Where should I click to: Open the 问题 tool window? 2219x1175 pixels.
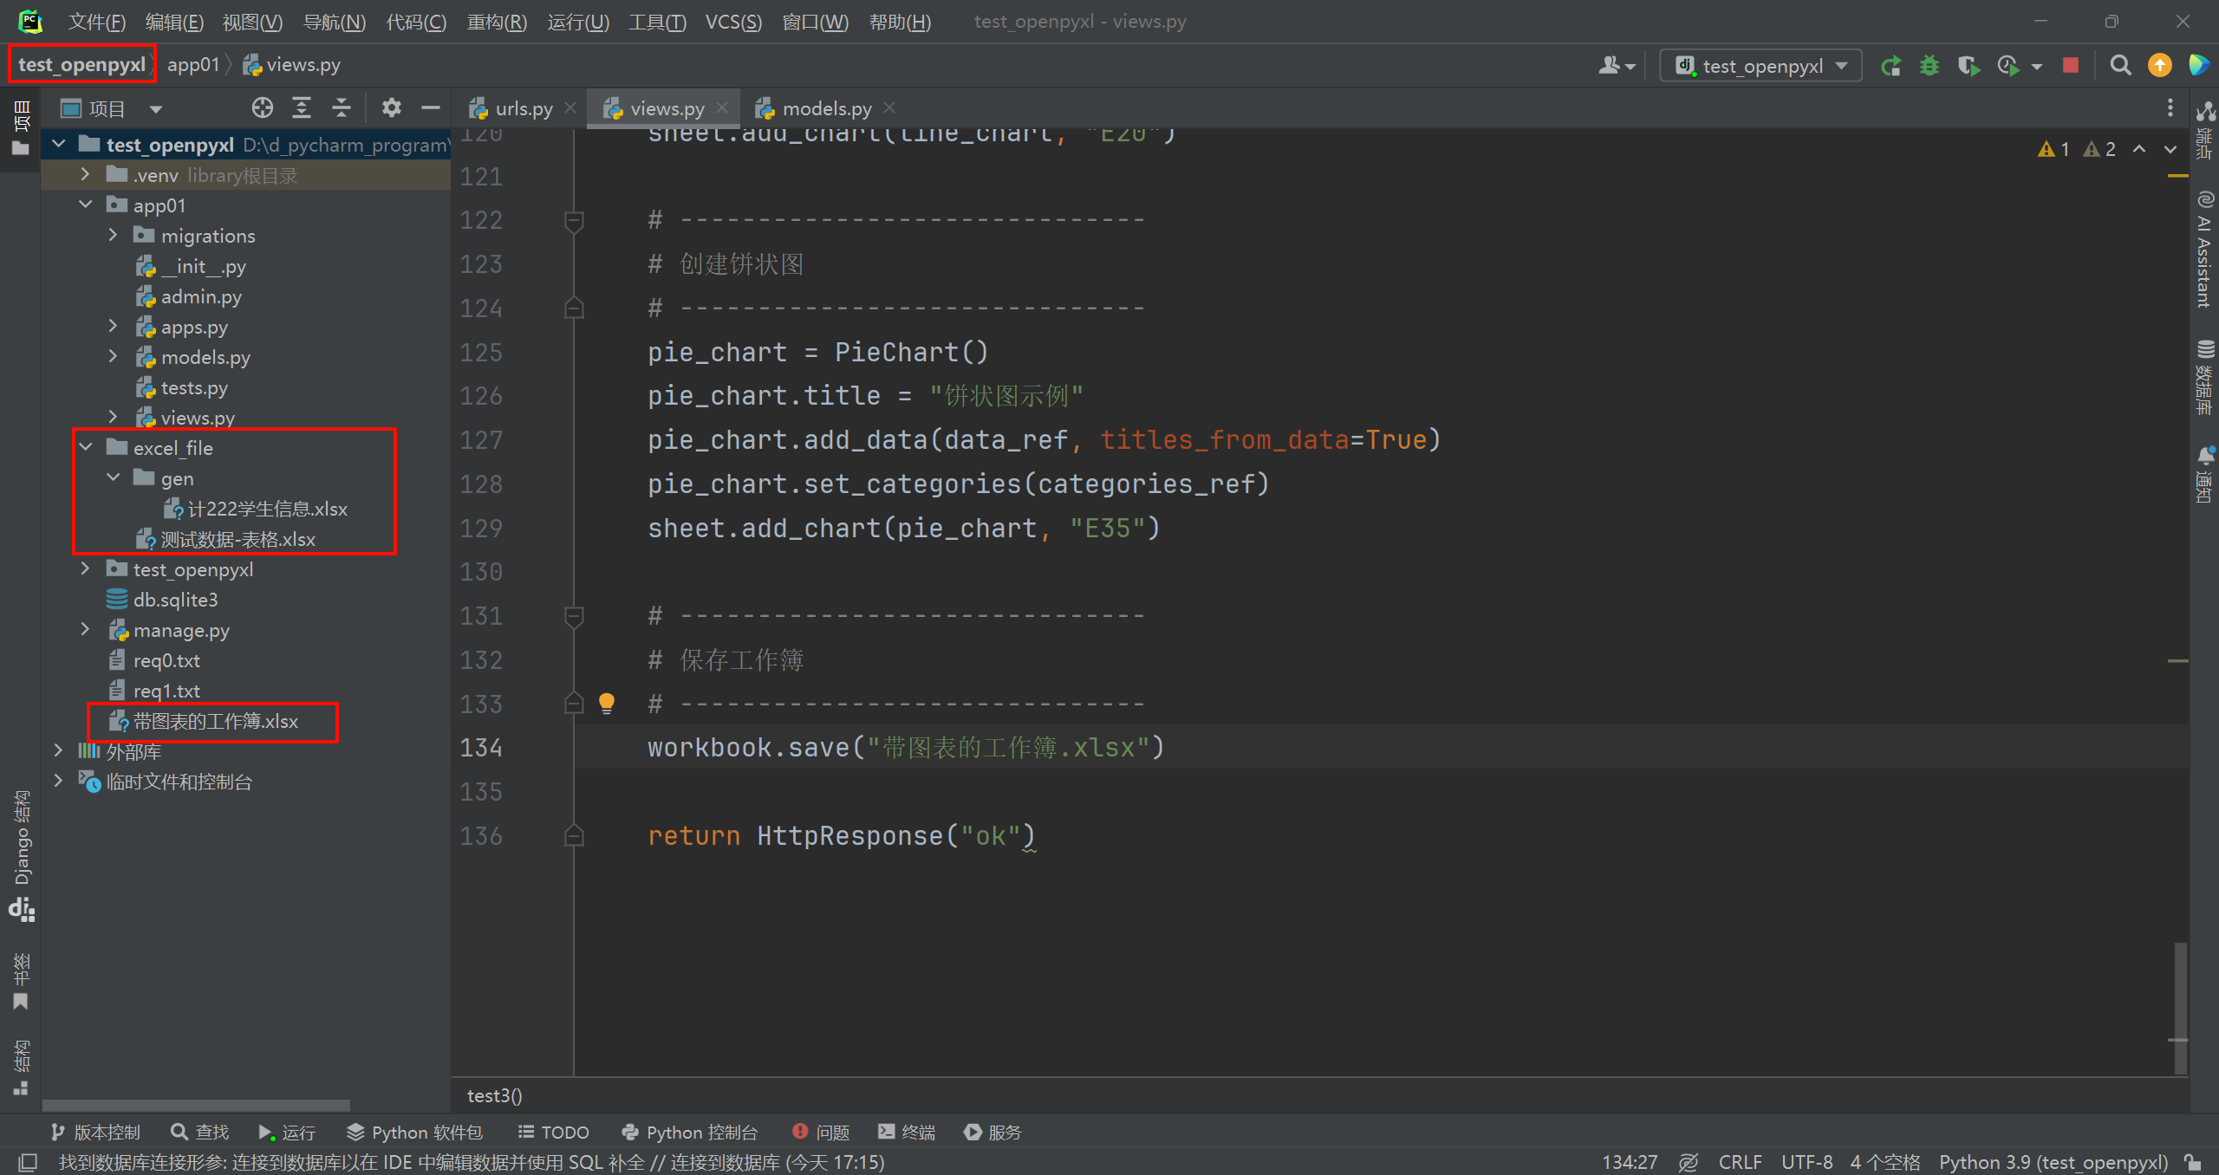click(x=821, y=1132)
